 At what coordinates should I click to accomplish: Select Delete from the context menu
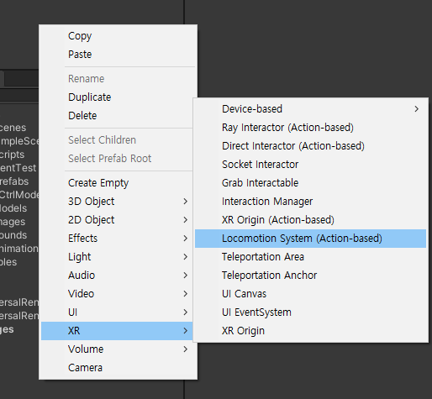pos(118,116)
